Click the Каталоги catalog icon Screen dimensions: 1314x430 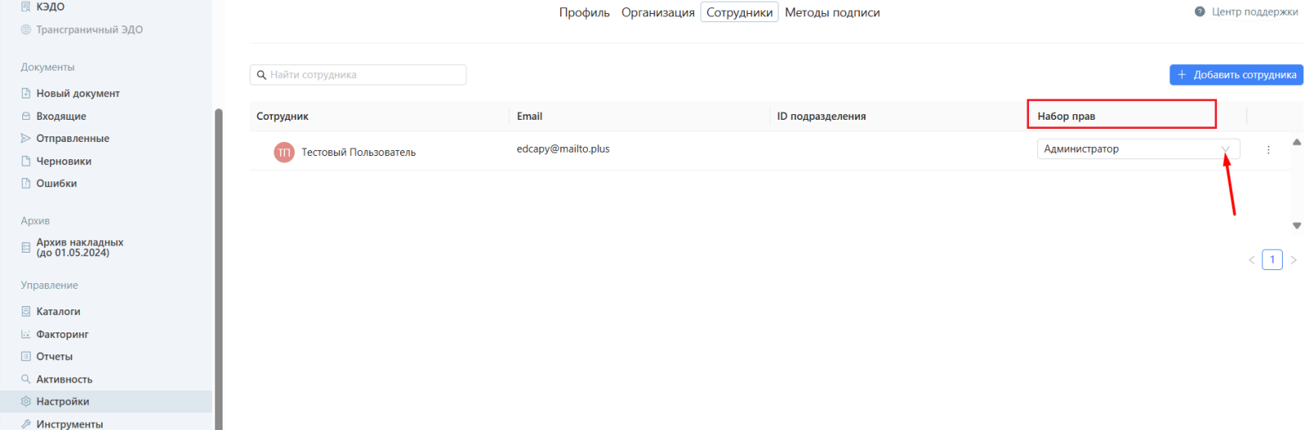point(25,312)
